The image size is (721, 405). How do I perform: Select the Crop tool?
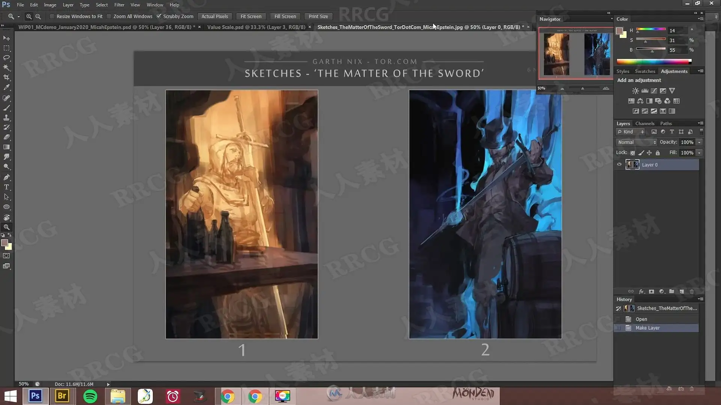[x=6, y=78]
